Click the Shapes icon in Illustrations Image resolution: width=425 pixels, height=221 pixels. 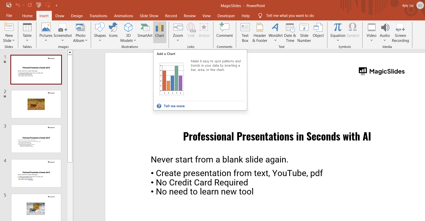100,28
